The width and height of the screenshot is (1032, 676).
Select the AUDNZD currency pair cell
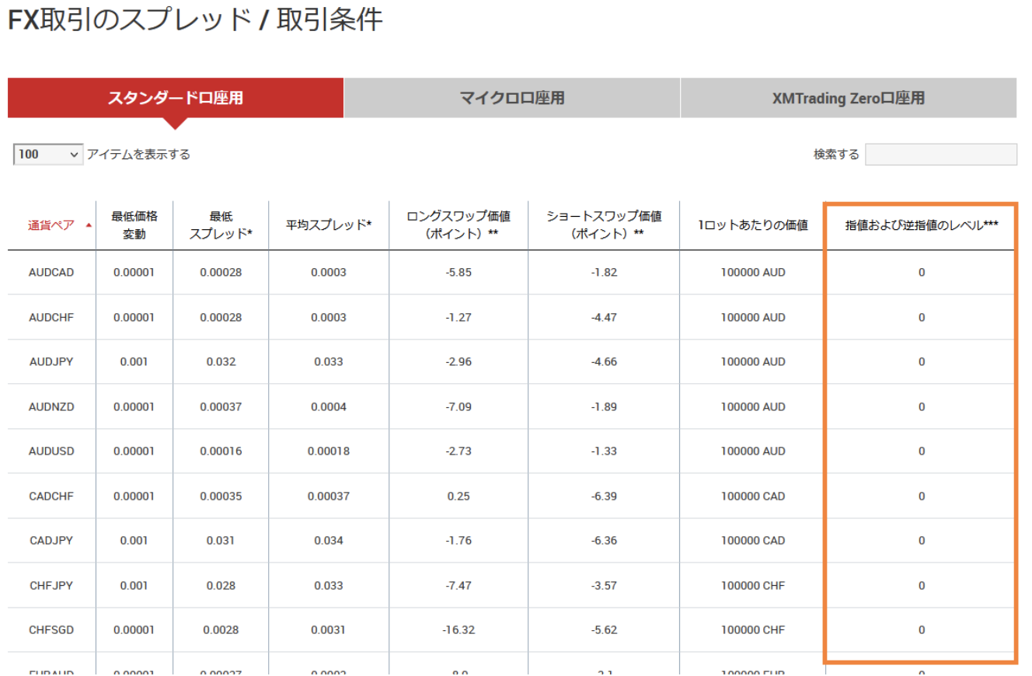pyautogui.click(x=51, y=406)
